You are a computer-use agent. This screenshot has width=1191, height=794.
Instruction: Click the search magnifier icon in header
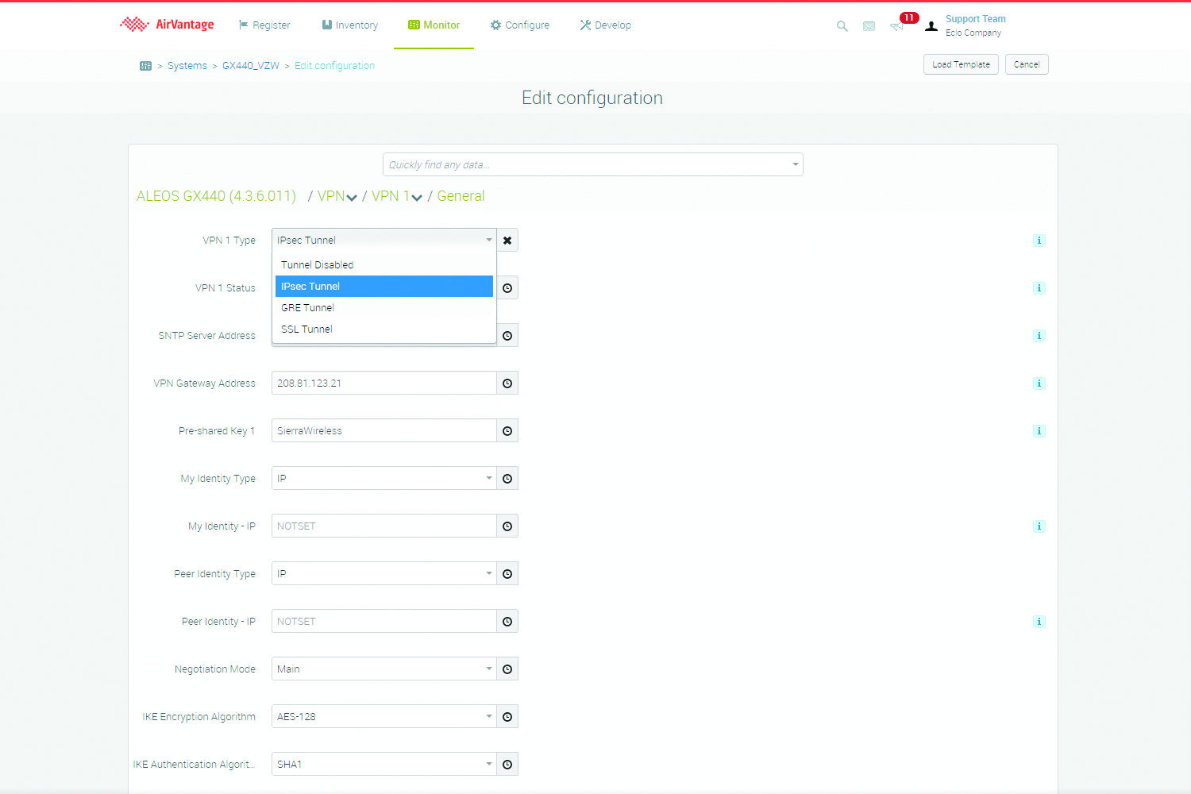coord(842,26)
